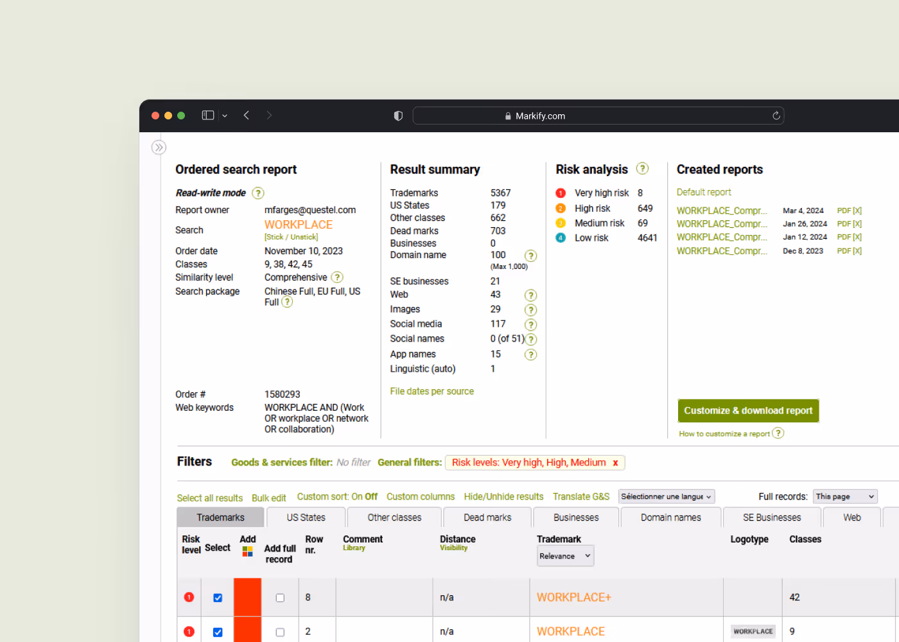899x642 pixels.
Task: Open help icon for Social media
Action: 530,325
